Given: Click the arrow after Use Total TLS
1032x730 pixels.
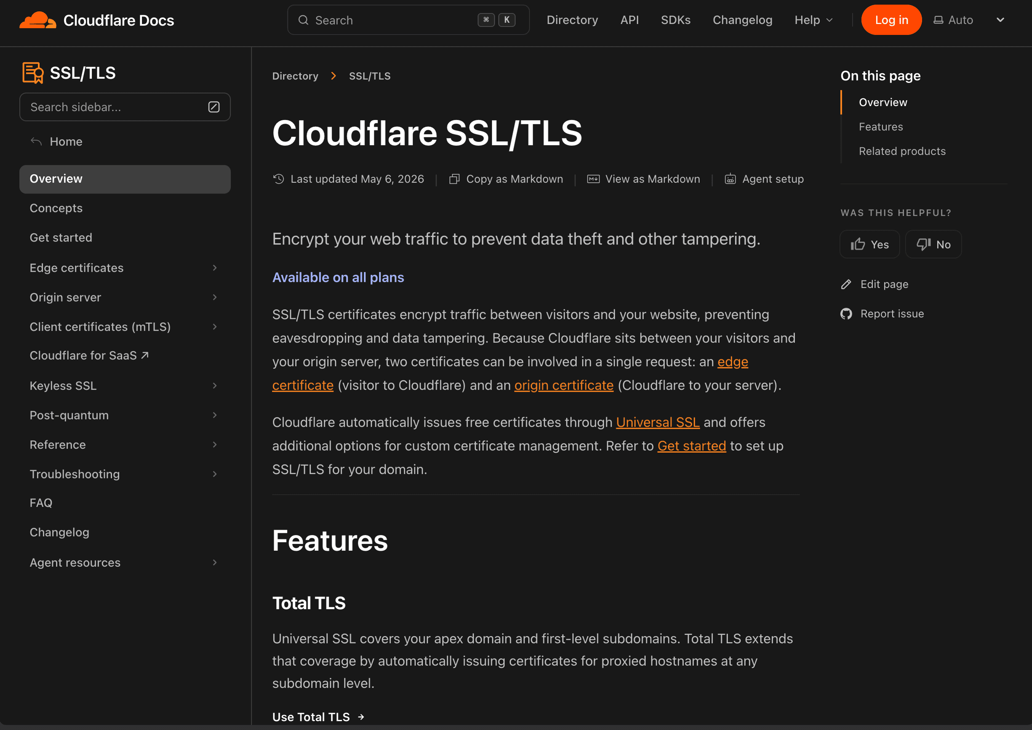Looking at the screenshot, I should 361,717.
